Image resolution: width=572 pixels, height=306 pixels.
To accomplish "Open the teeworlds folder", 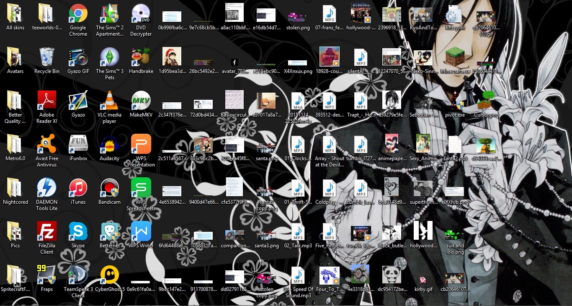I will (x=47, y=14).
